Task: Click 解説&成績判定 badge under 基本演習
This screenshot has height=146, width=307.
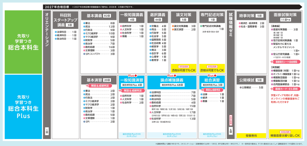Action: tap(98, 86)
